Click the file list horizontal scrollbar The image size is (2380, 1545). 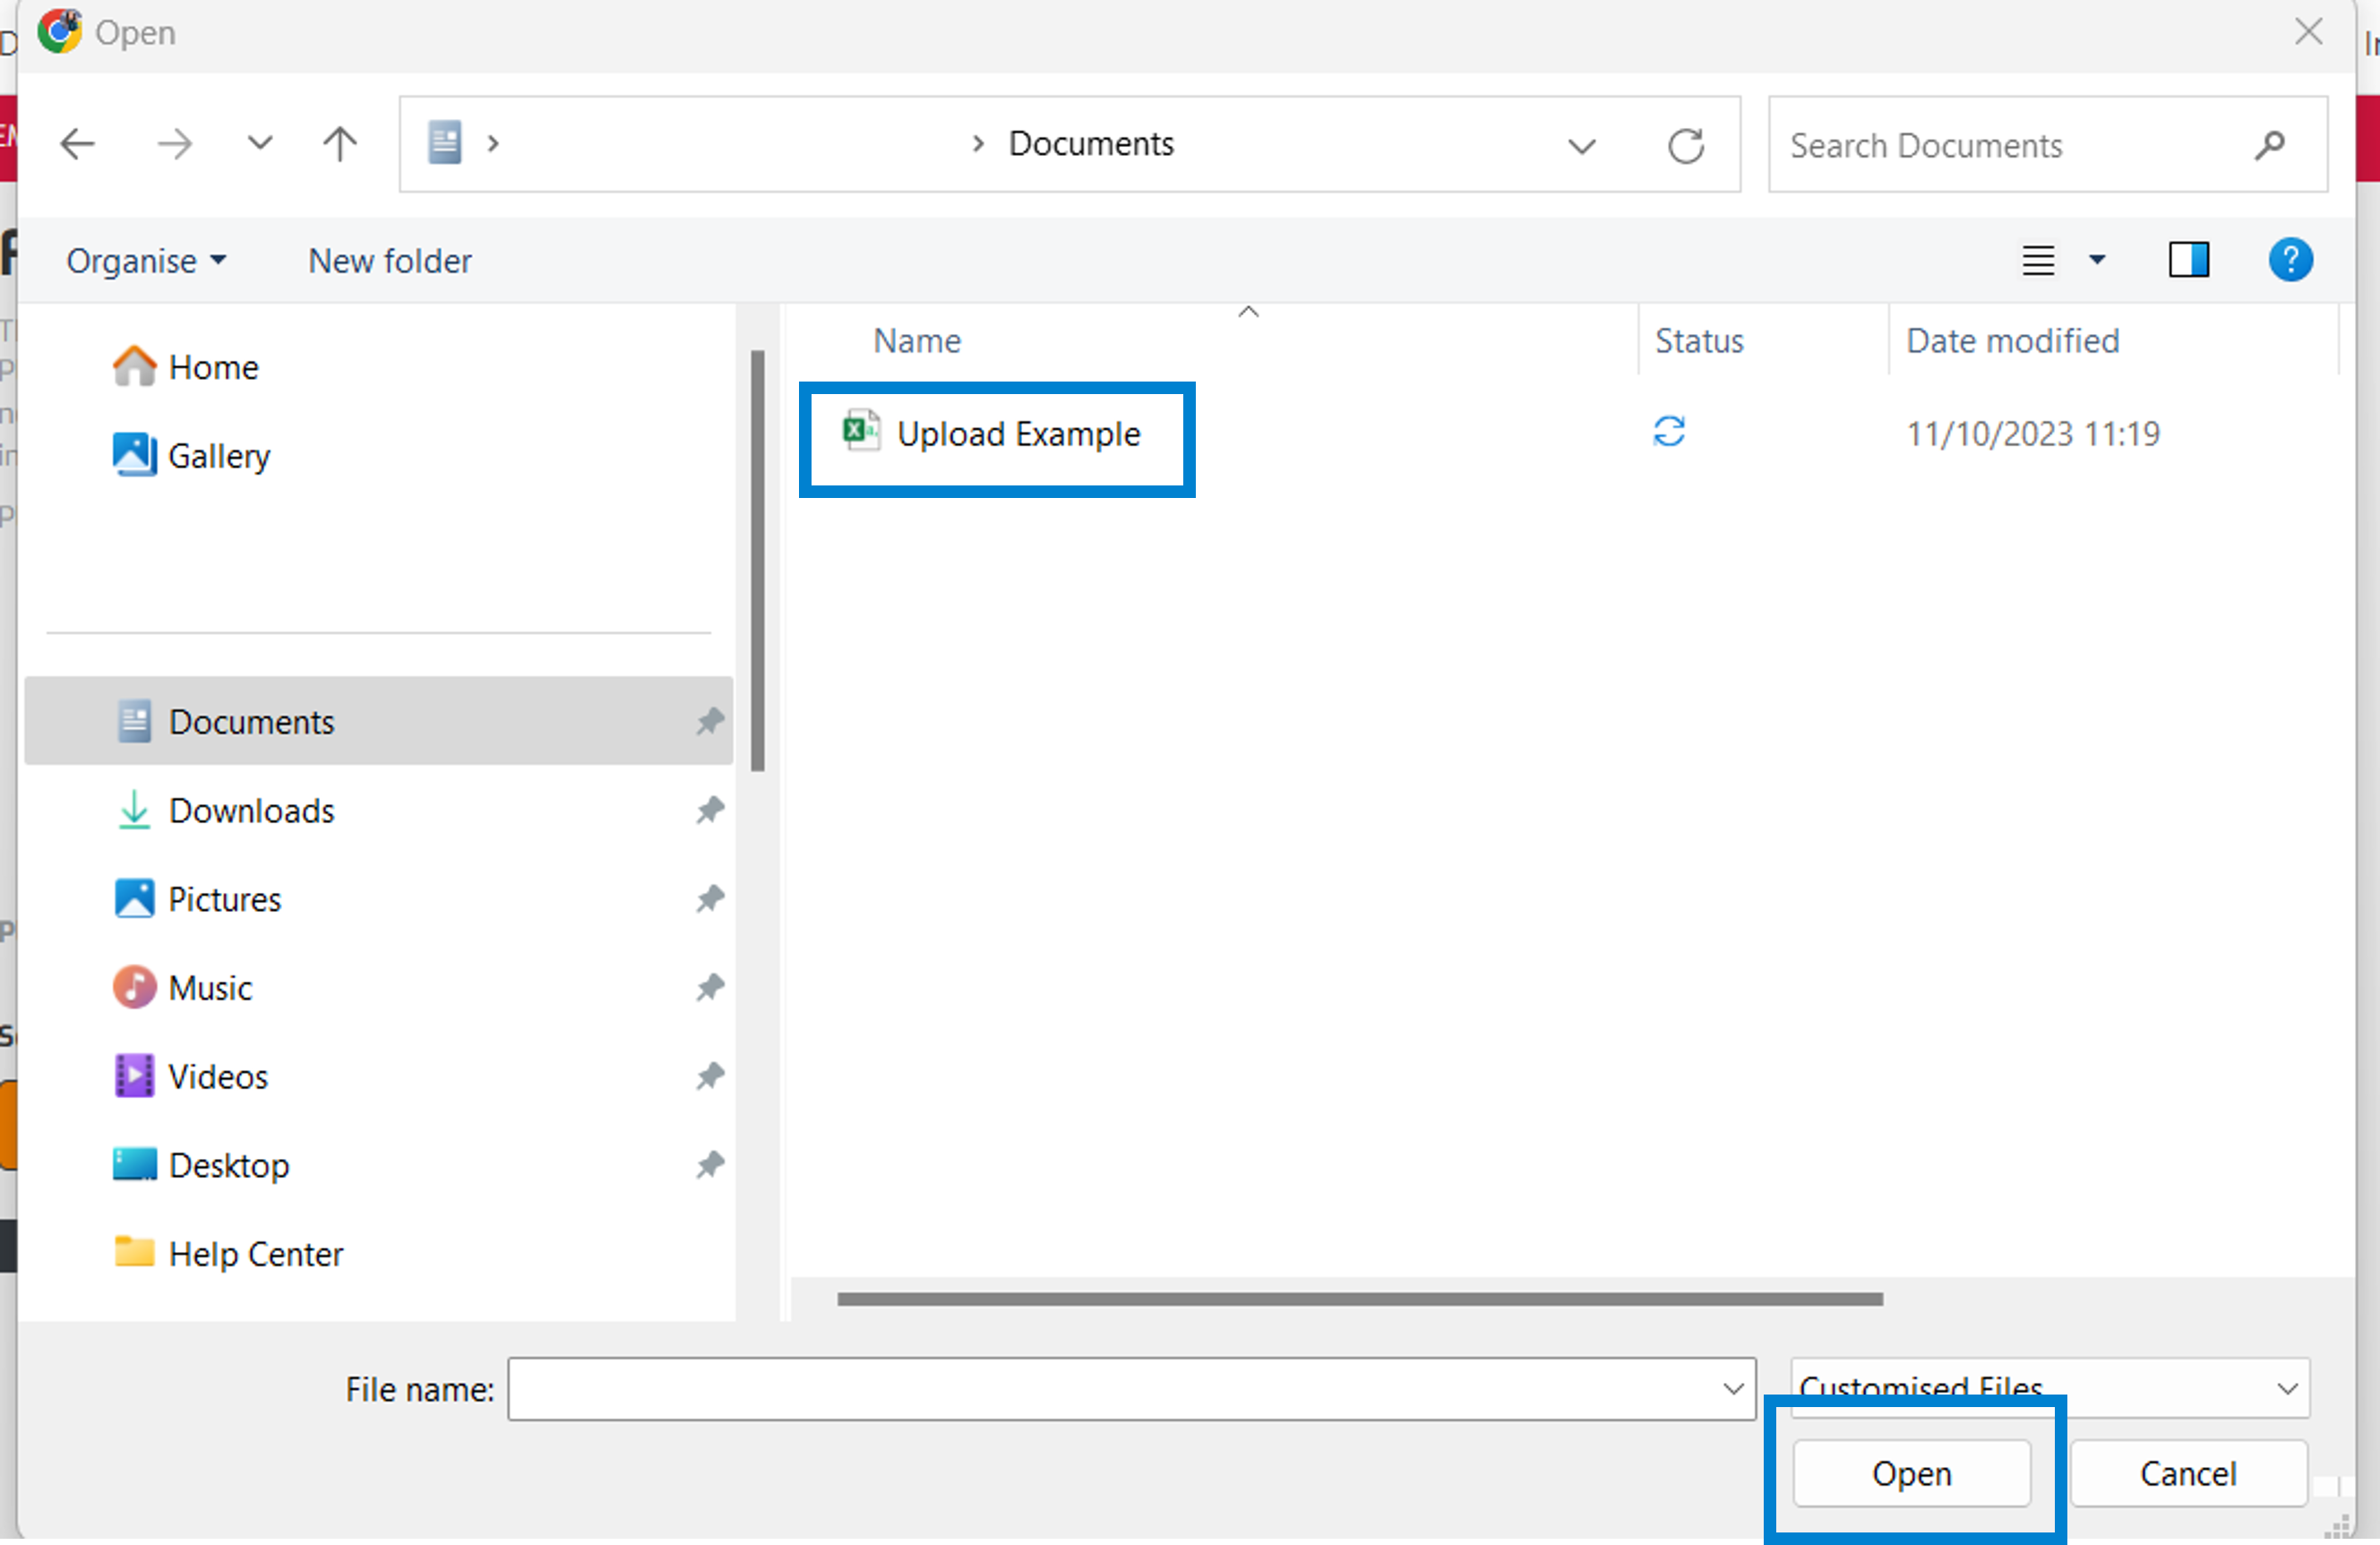(1360, 1299)
